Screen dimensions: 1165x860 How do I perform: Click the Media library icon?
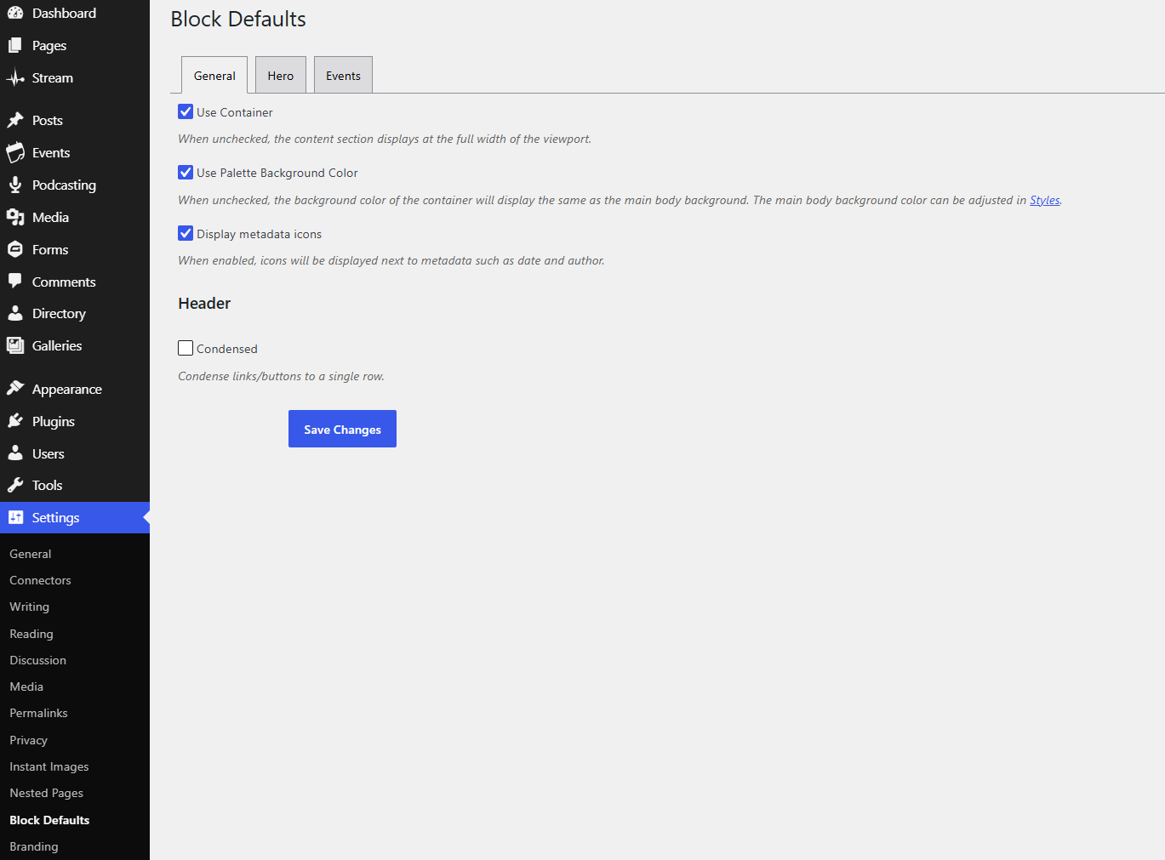(x=15, y=217)
